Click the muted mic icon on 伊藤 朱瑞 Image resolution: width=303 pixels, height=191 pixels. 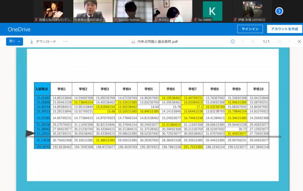(x=235, y=20)
